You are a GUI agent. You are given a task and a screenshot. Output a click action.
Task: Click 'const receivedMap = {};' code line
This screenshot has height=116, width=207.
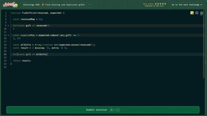[x=28, y=19]
